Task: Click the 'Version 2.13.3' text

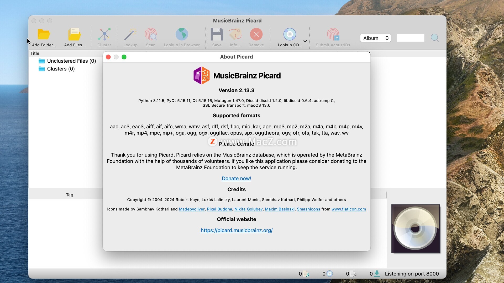Action: point(237,90)
